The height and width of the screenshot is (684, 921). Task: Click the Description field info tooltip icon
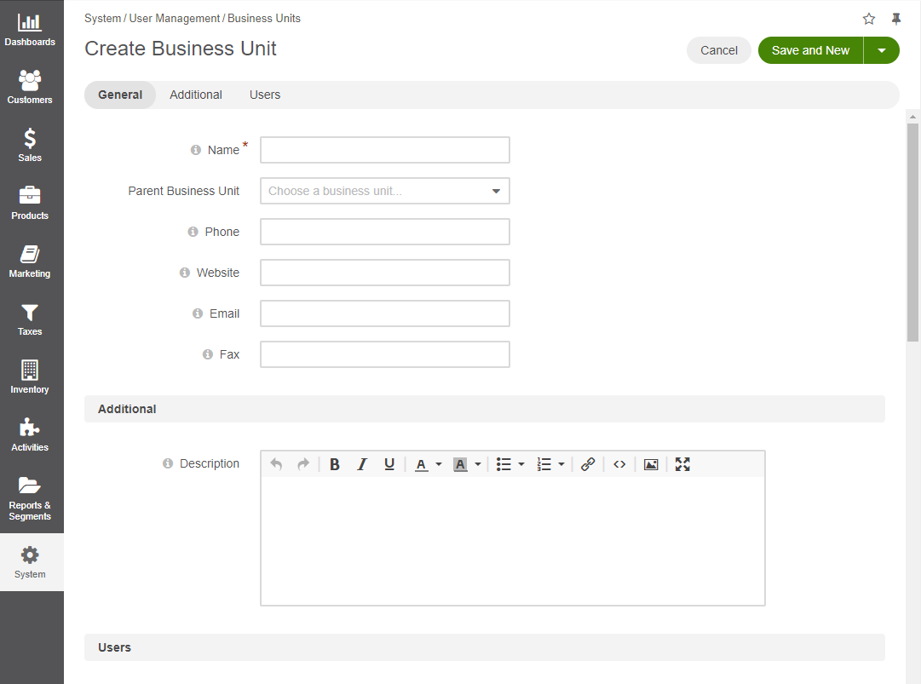click(x=167, y=464)
